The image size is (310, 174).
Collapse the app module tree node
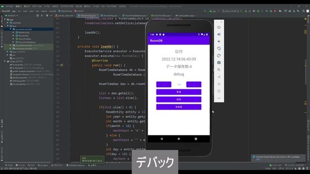click(5, 19)
